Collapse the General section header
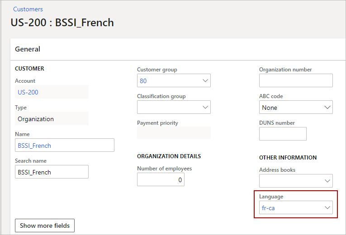This screenshot has width=346, height=235. click(28, 49)
